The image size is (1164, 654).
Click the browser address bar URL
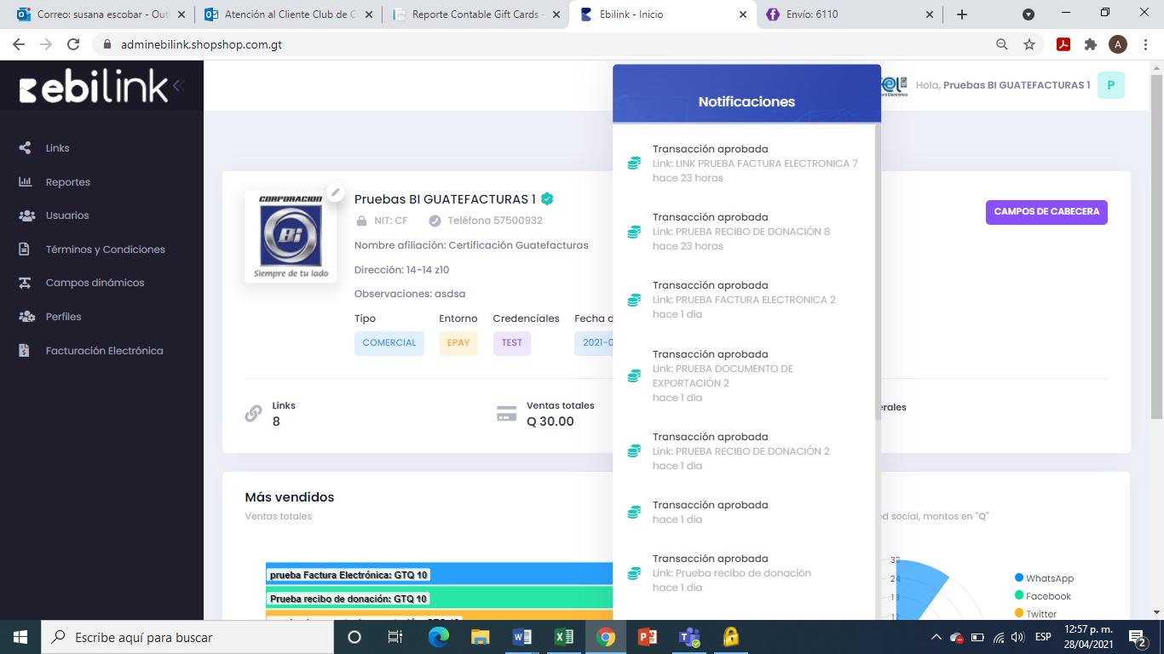(202, 44)
